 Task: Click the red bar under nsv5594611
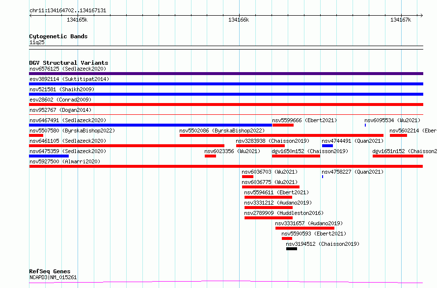tap(269, 197)
